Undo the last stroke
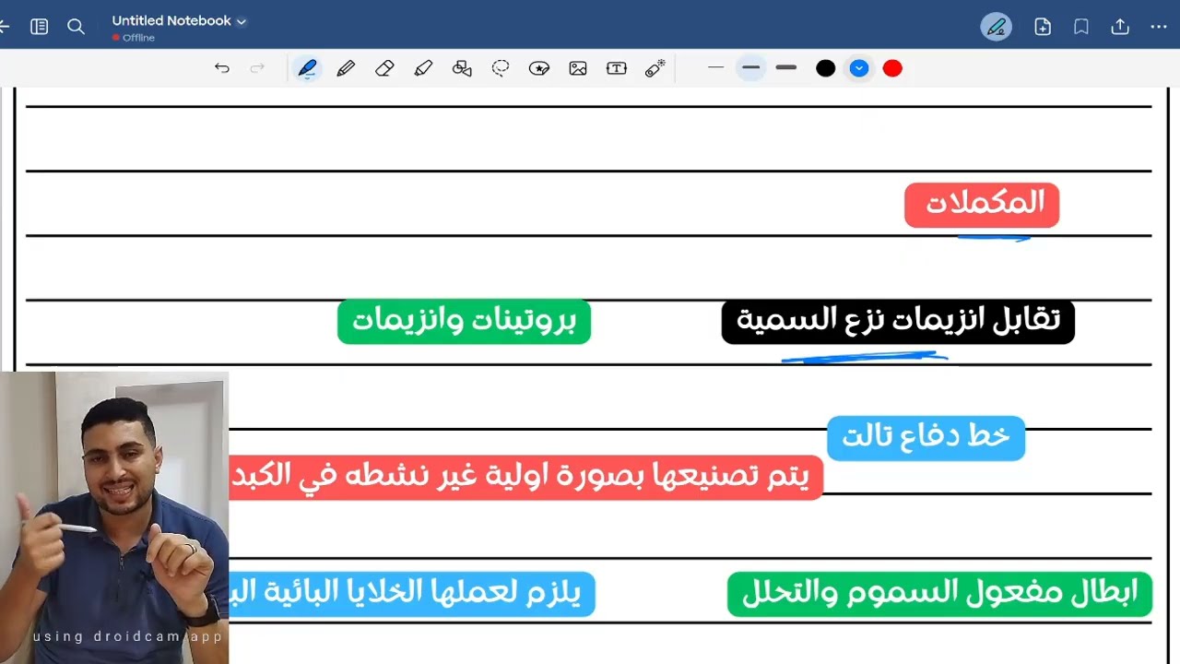Image resolution: width=1180 pixels, height=664 pixels. [221, 67]
